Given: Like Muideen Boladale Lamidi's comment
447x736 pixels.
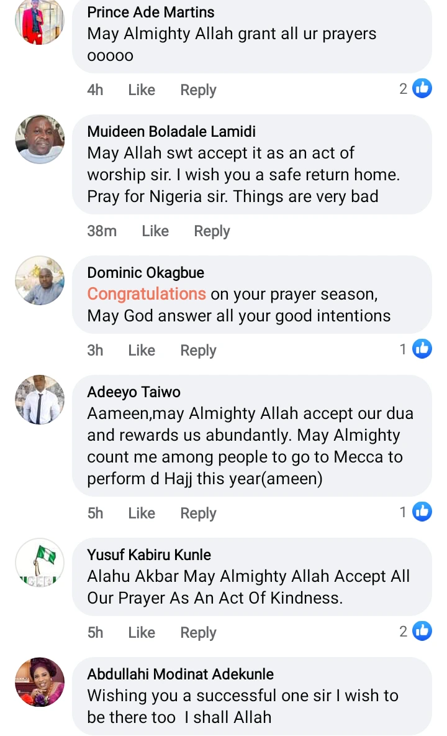Looking at the screenshot, I should click(x=155, y=231).
